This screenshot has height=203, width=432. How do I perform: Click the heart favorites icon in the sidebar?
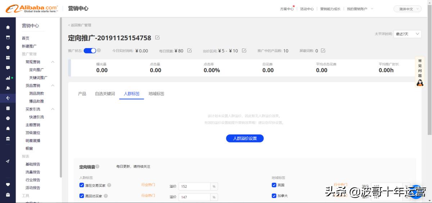[8, 185]
